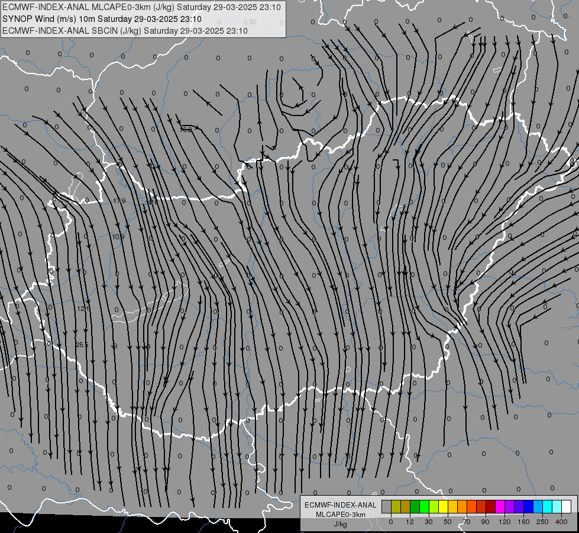Pick the pure blue legend swatch
The image size is (579, 533).
pos(529,506)
